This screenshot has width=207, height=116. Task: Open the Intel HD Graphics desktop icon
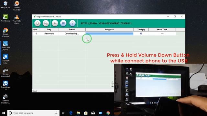(x=5, y=46)
